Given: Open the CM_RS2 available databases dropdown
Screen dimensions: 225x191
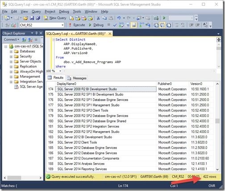Looking at the screenshot, I should coord(62,25).
